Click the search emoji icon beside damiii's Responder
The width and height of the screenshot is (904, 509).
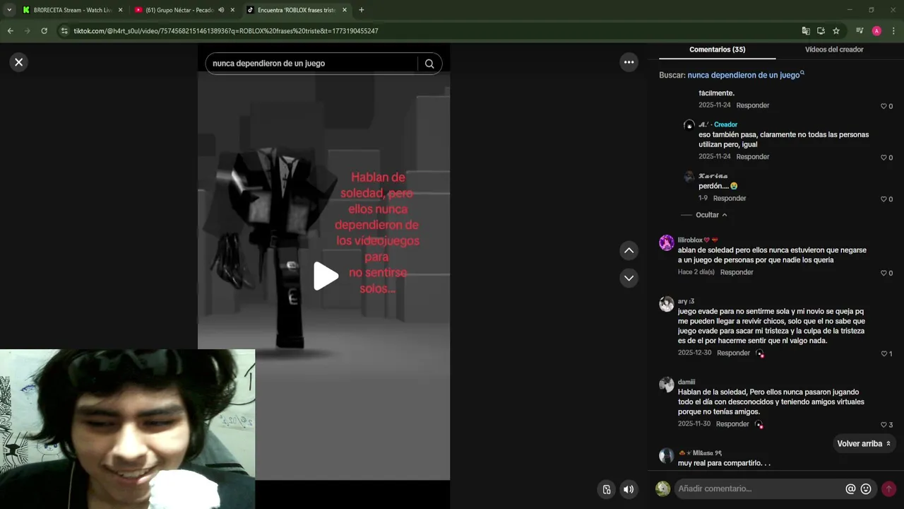click(759, 425)
